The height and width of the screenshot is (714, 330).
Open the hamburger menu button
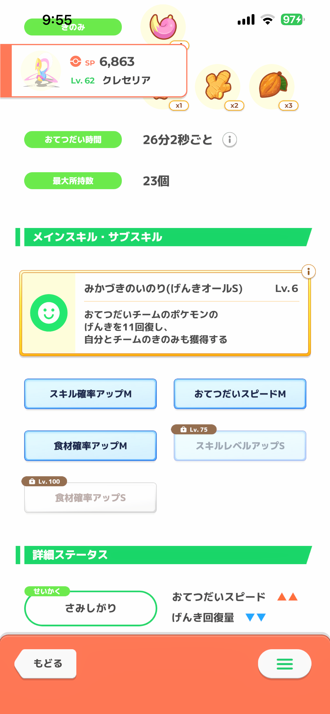pos(285,664)
